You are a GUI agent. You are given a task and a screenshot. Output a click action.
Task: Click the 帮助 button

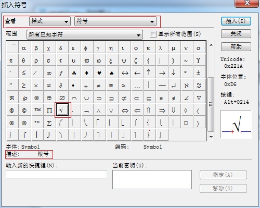[x=236, y=46]
